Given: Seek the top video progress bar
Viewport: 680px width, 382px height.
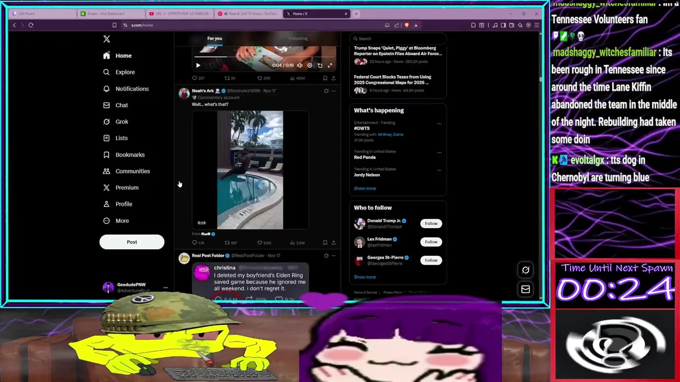Looking at the screenshot, I should click(265, 58).
